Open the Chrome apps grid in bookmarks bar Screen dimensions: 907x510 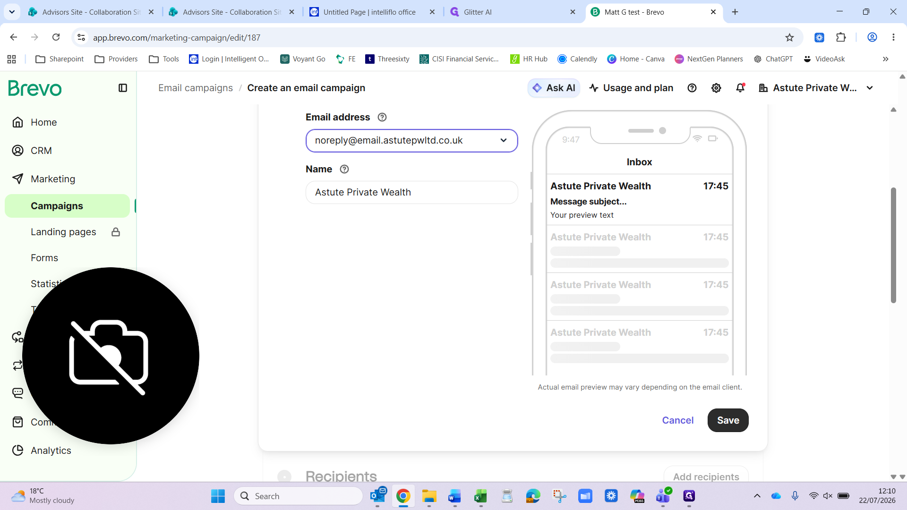point(12,59)
